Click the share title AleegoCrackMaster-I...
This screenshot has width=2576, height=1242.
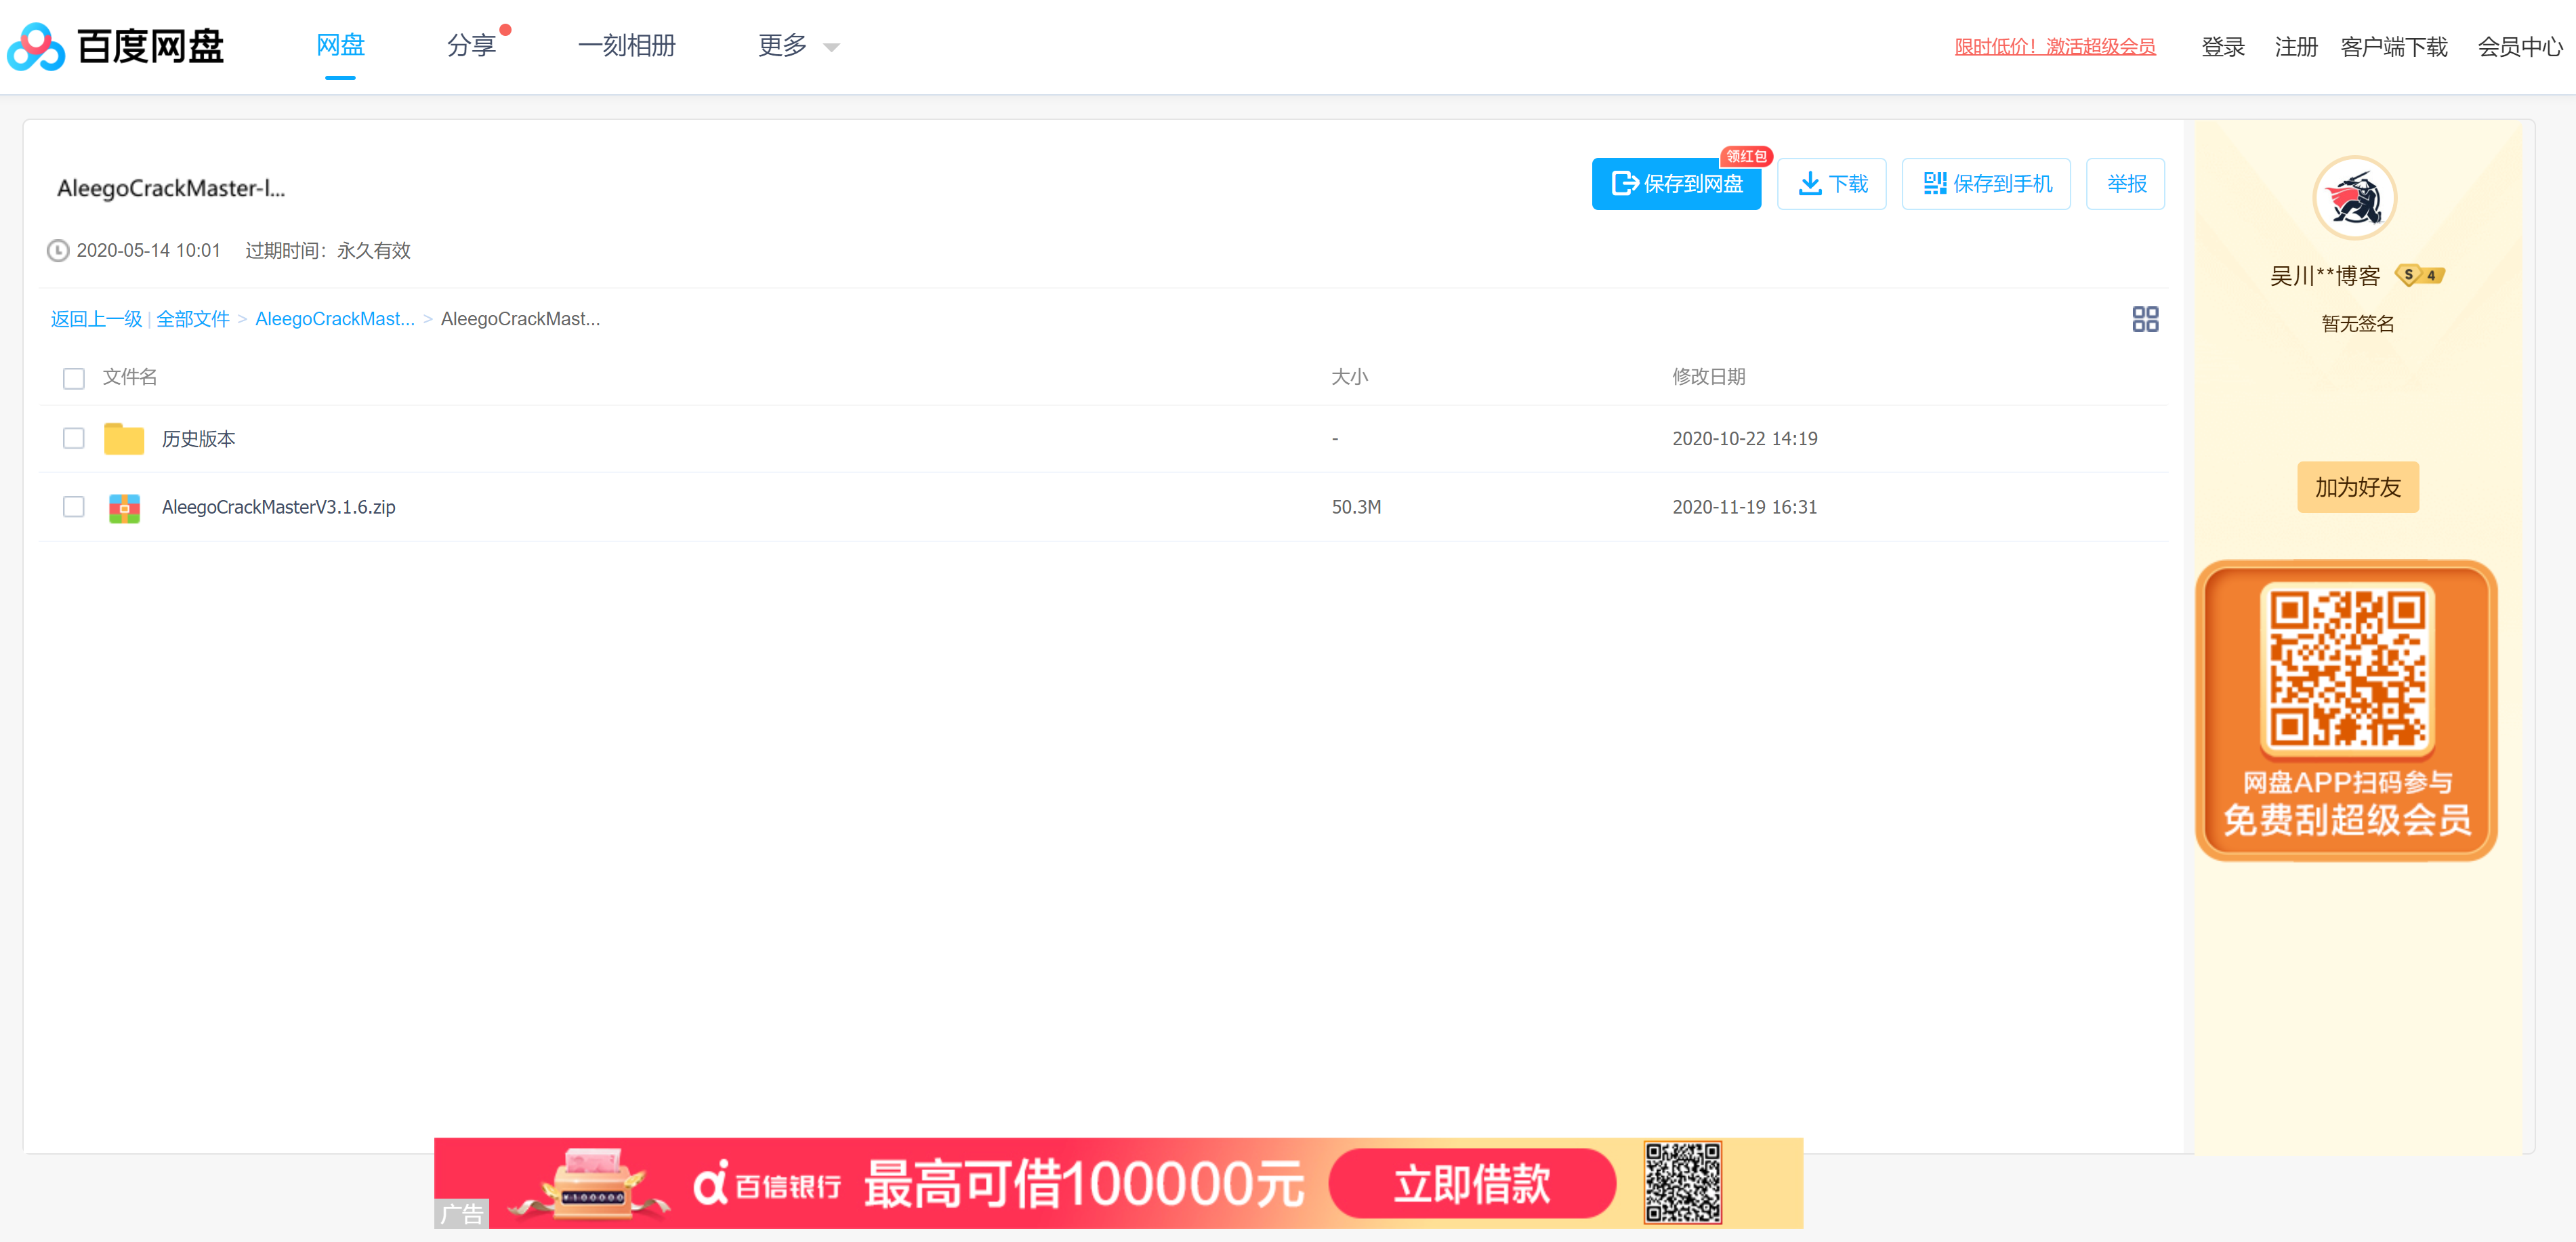point(171,188)
